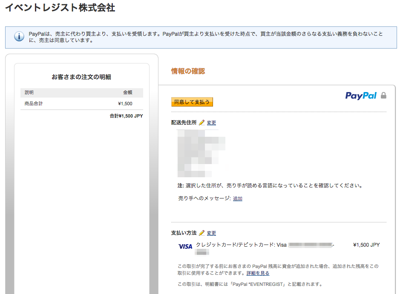Click 変更 link next to 支払い方法
Image resolution: width=403 pixels, height=294 pixels.
coord(211,233)
